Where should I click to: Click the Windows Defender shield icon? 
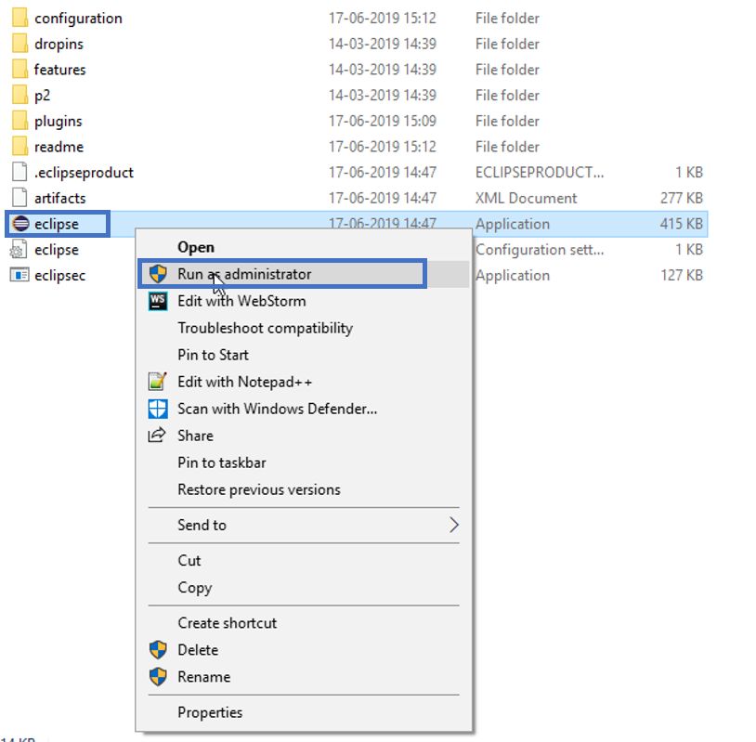(158, 409)
